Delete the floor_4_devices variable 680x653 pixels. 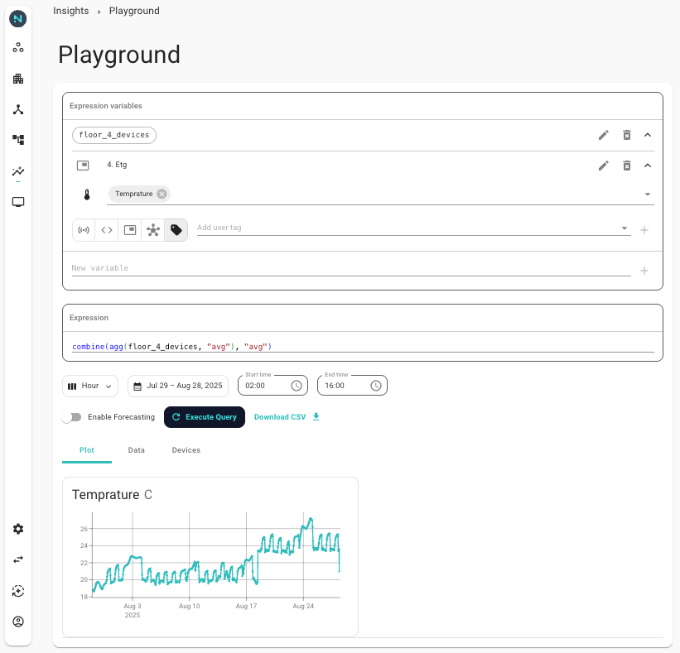(627, 135)
